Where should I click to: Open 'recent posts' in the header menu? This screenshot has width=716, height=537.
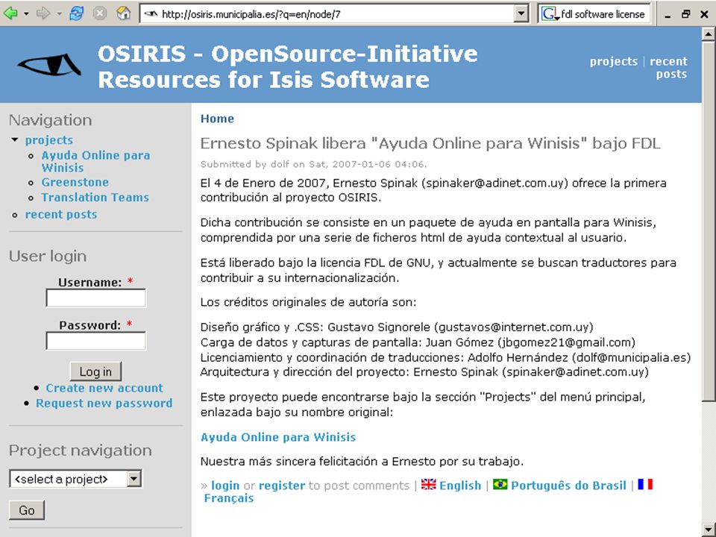click(669, 68)
